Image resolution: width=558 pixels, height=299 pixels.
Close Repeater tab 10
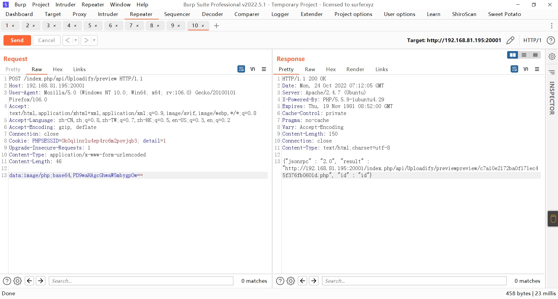click(x=203, y=26)
